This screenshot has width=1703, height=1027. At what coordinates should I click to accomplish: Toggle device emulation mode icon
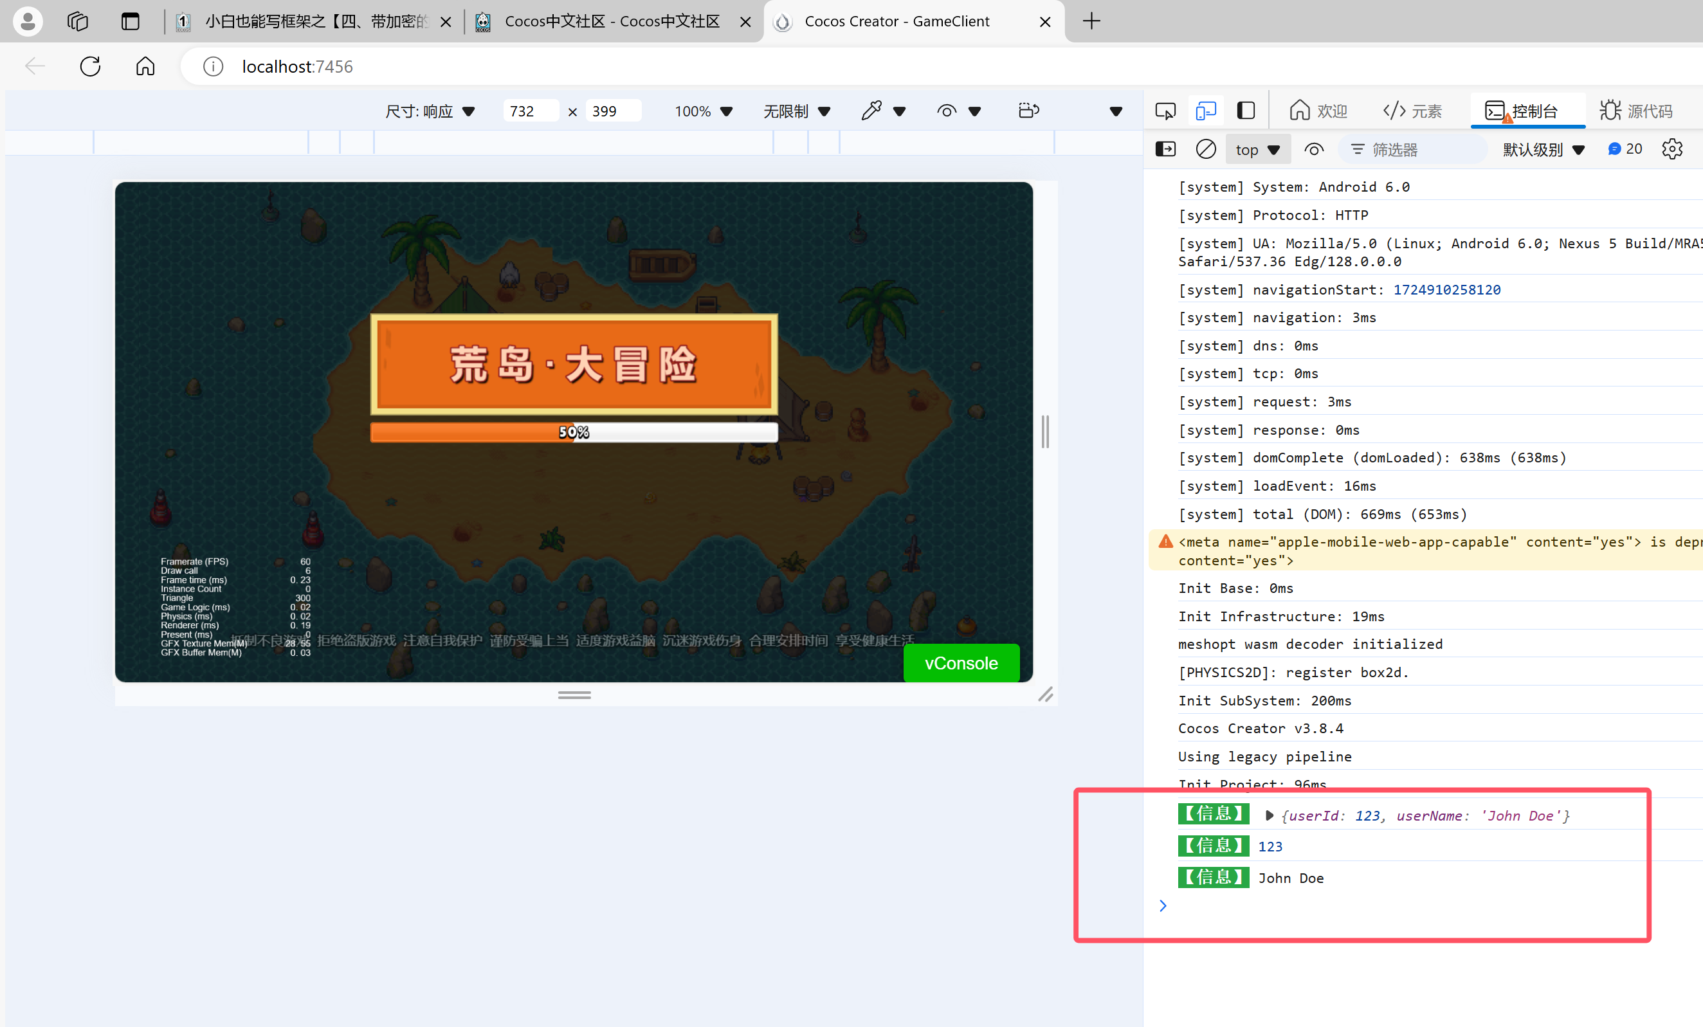coord(1205,111)
